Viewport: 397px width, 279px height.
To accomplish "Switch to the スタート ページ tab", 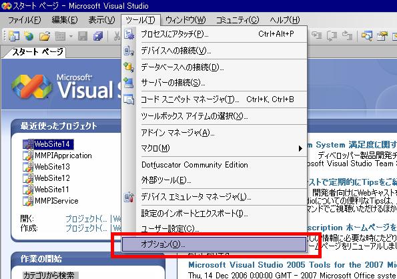I will [x=37, y=52].
